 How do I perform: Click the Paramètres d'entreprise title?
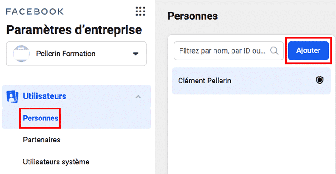click(x=74, y=30)
